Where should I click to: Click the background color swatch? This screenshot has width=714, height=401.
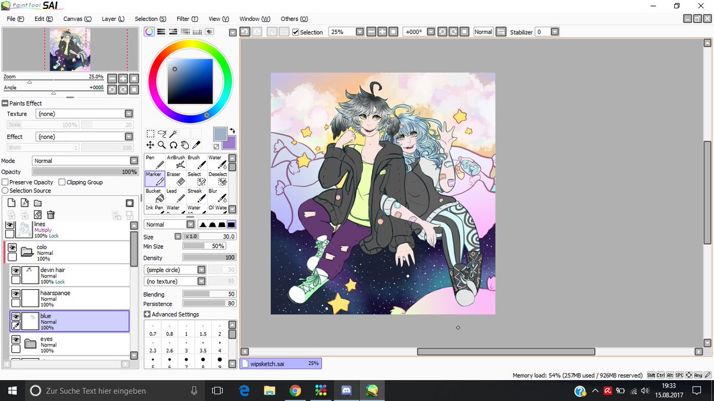click(231, 144)
